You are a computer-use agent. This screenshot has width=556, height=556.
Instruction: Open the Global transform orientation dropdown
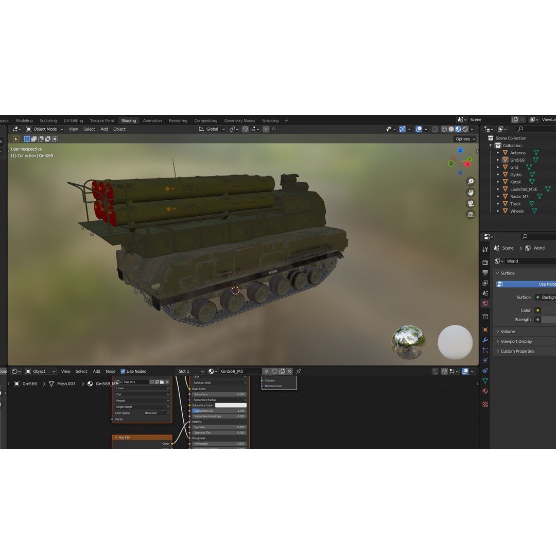click(212, 129)
